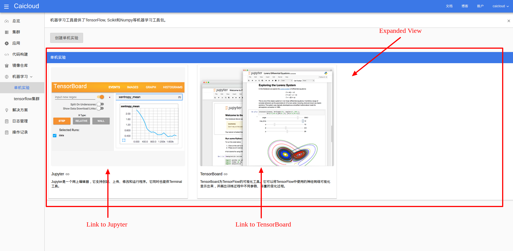This screenshot has width=513, height=251.
Task: Open the Jupyter notebook screenshot thumbnail
Action: (x=267, y=117)
